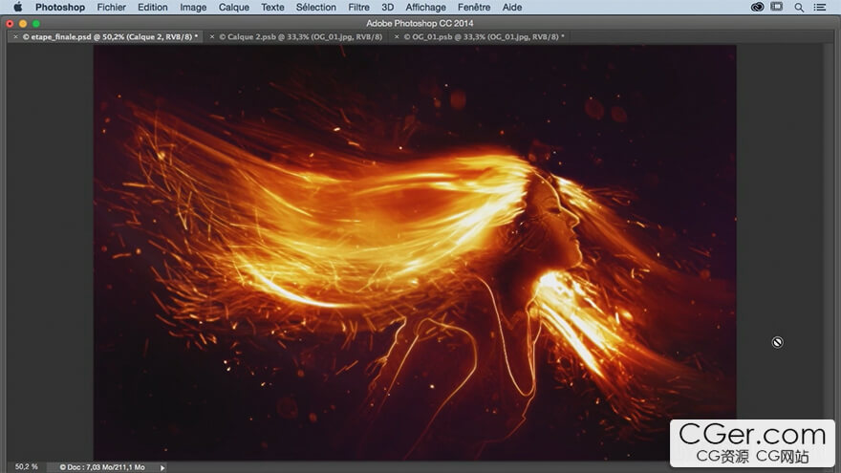Open the Edition menu
This screenshot has width=841, height=473.
[152, 7]
